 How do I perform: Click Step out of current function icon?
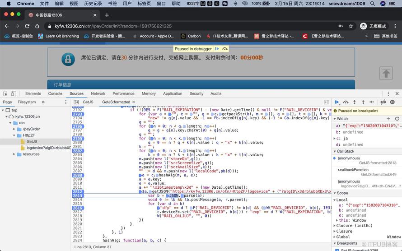click(x=363, y=102)
